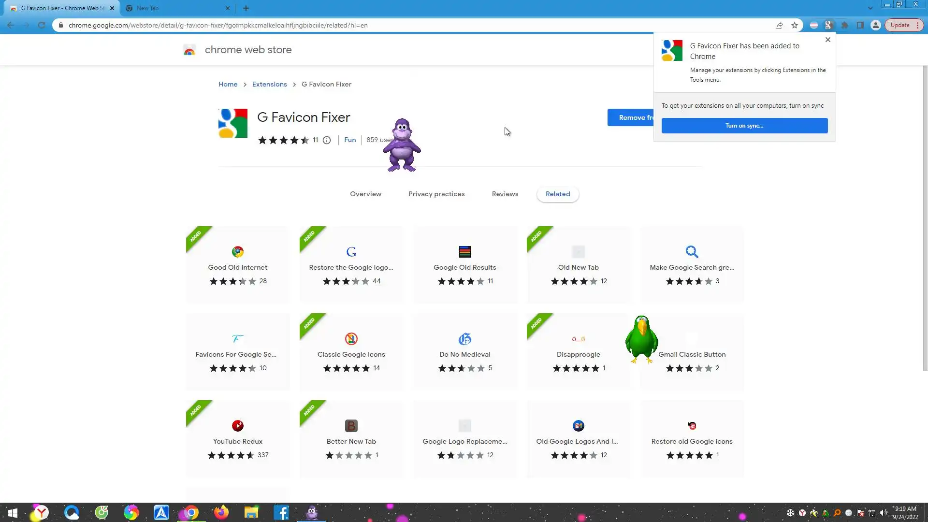This screenshot has width=928, height=522.
Task: Click the share page icon in address bar
Action: [x=779, y=25]
